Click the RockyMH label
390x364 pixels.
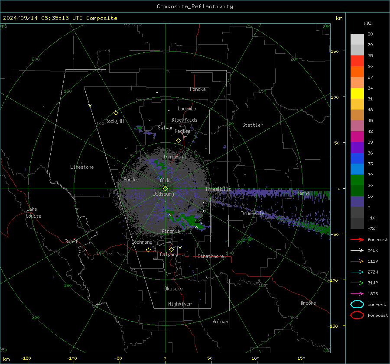pyautogui.click(x=114, y=121)
